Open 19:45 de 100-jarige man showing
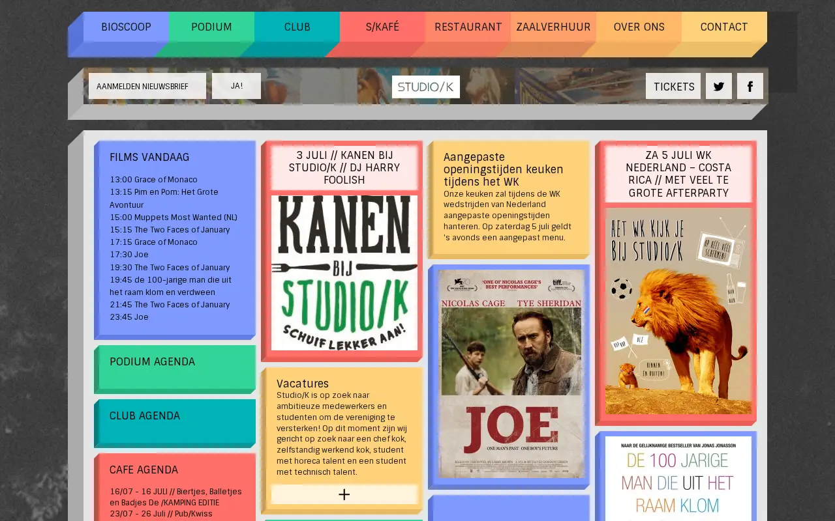The height and width of the screenshot is (521, 835). pos(171,286)
